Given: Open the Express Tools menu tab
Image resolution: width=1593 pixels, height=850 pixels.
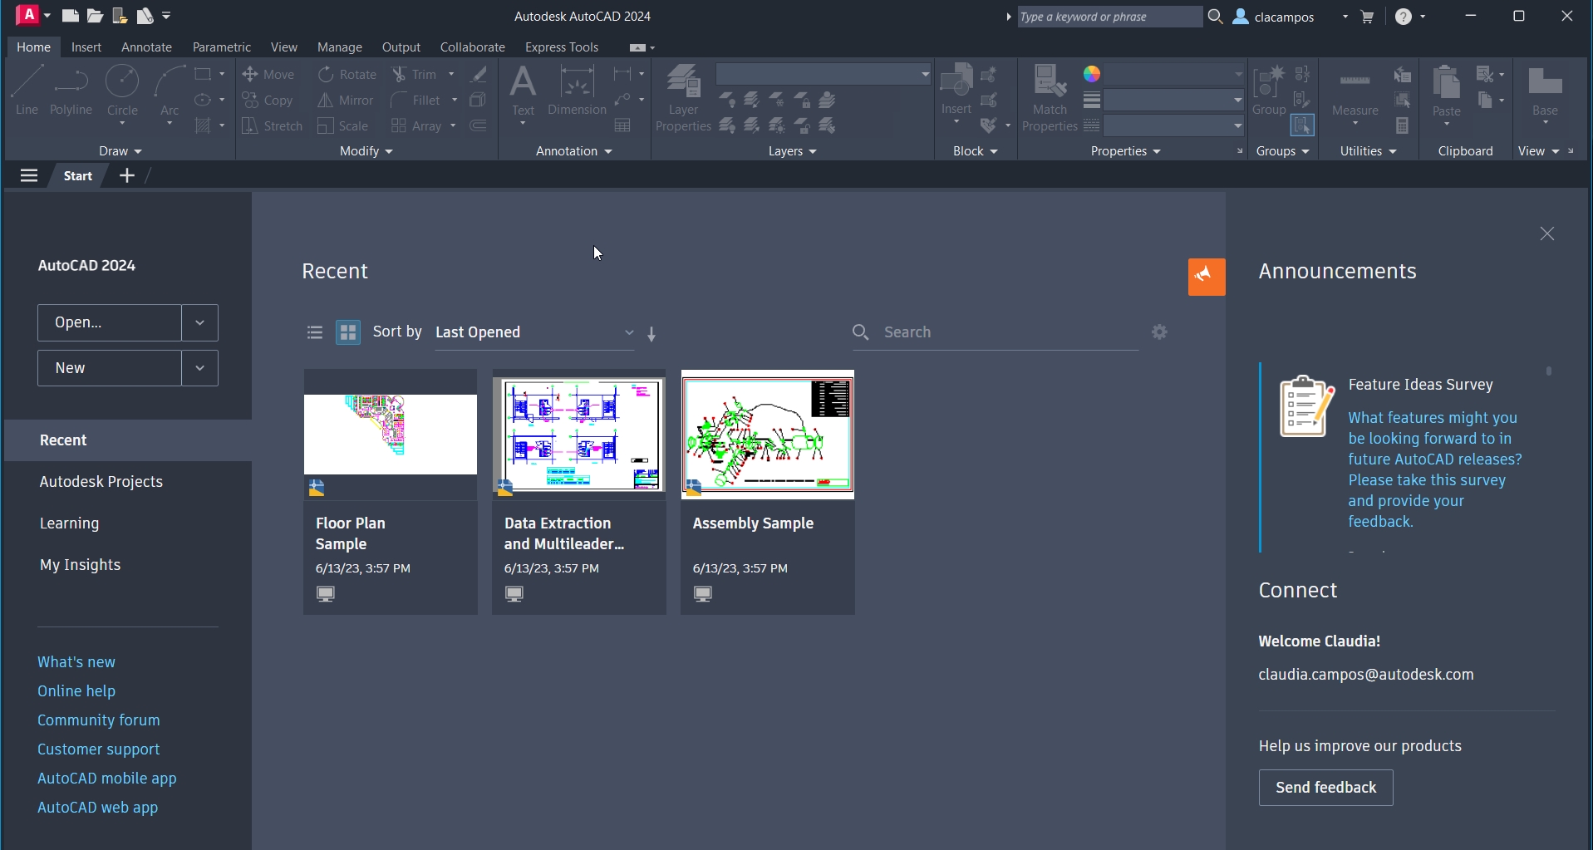Looking at the screenshot, I should [x=563, y=47].
